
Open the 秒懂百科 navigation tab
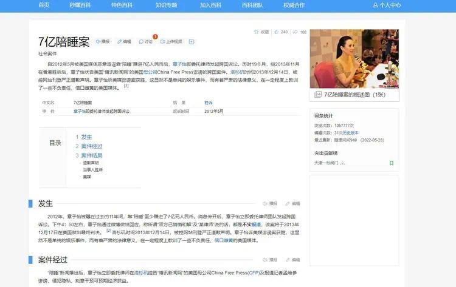[78, 5]
